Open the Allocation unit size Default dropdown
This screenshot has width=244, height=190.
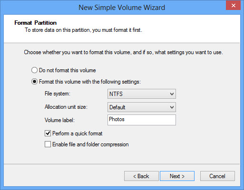point(142,107)
